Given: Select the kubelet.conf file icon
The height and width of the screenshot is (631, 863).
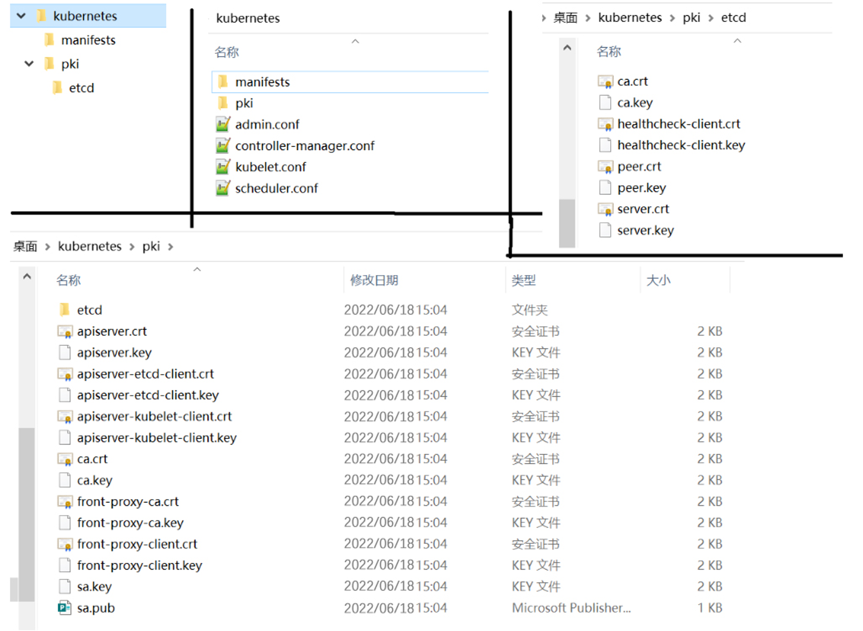Looking at the screenshot, I should coord(223,166).
